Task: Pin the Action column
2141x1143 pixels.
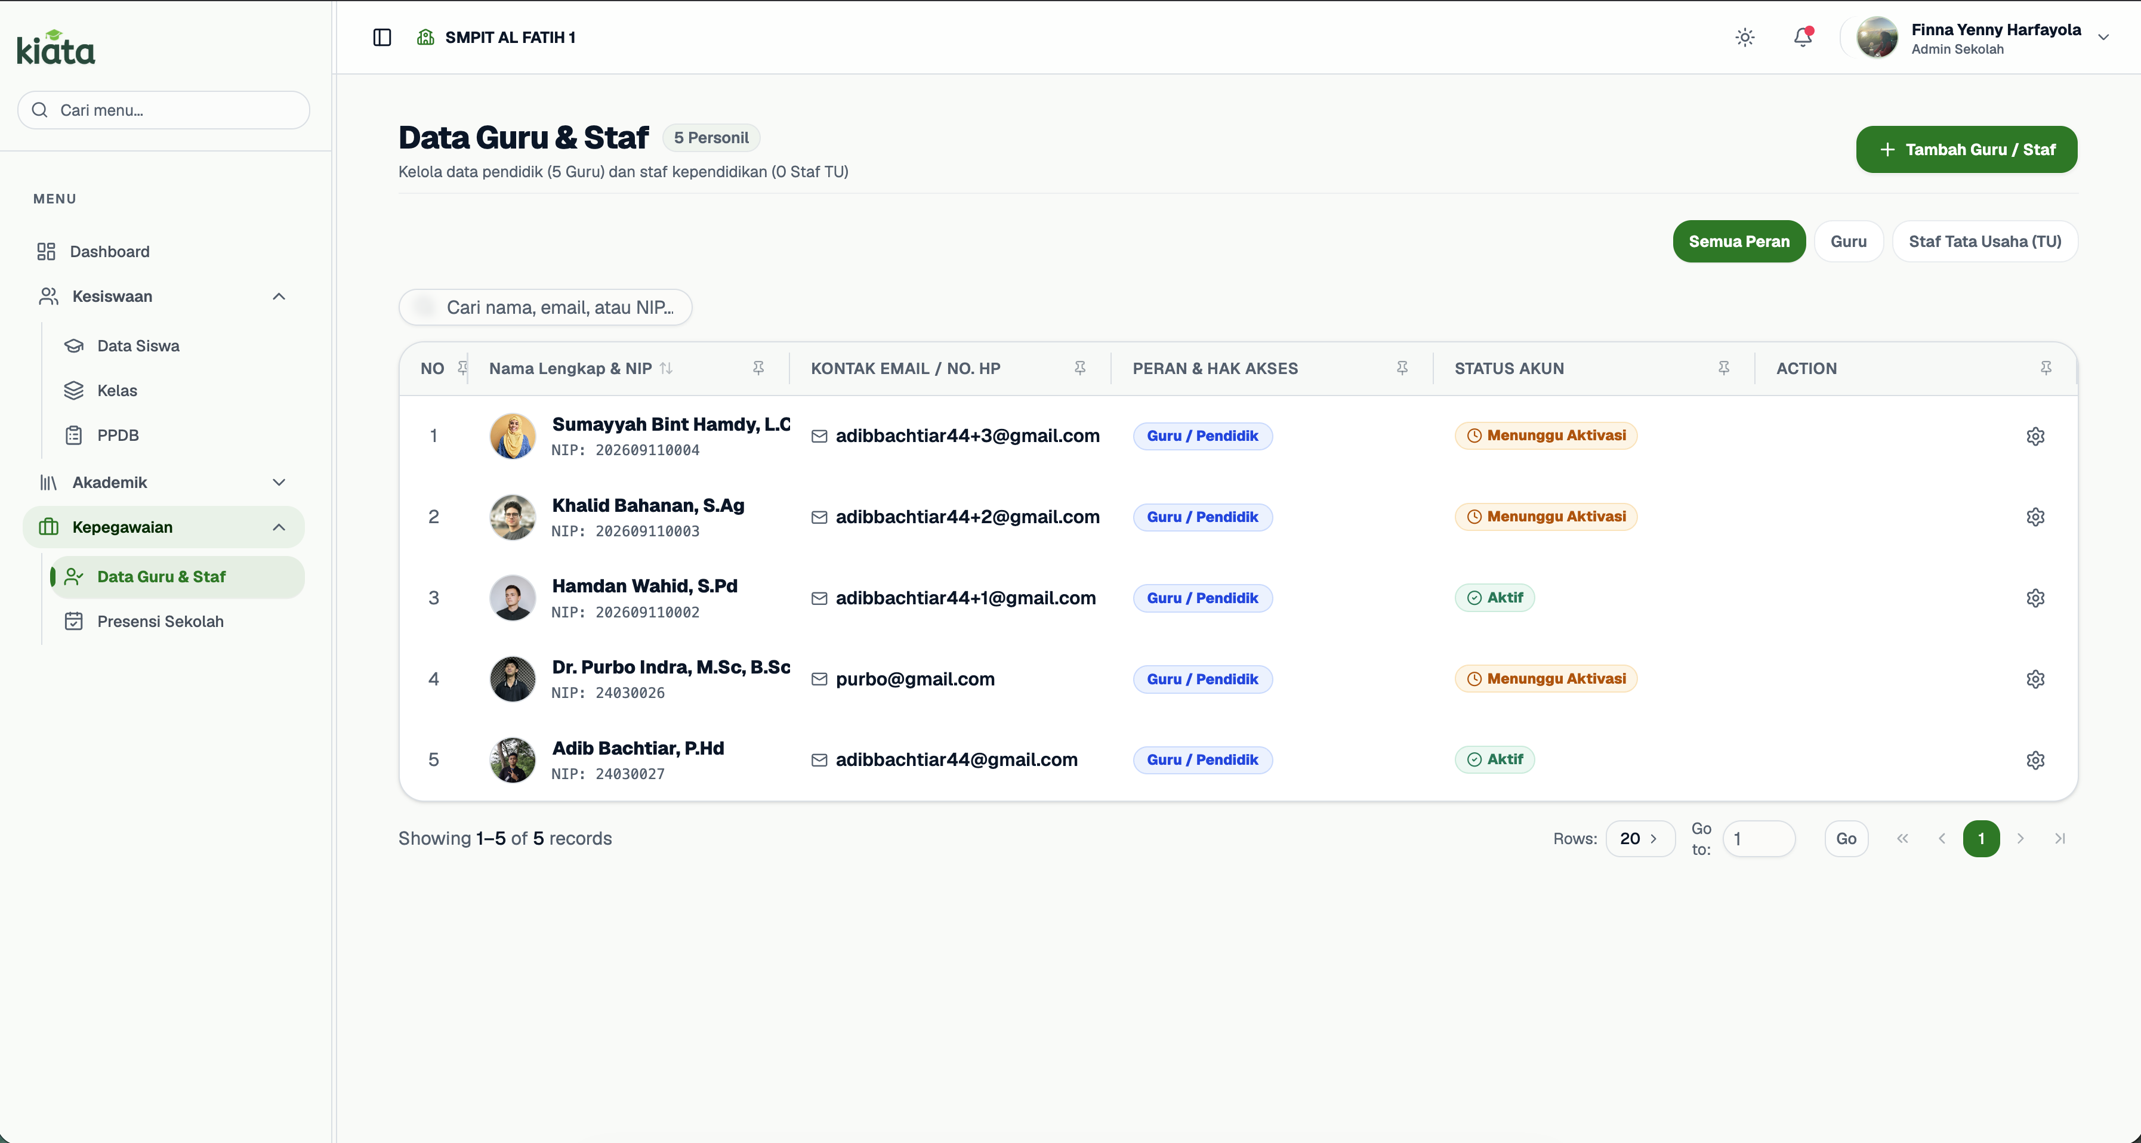Action: [x=2046, y=368]
